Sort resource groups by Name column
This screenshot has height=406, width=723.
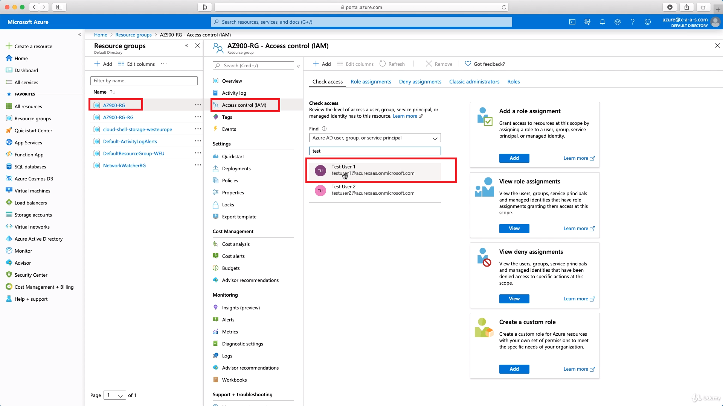104,92
